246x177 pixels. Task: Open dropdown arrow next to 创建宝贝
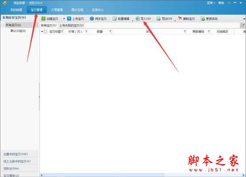pos(64,19)
